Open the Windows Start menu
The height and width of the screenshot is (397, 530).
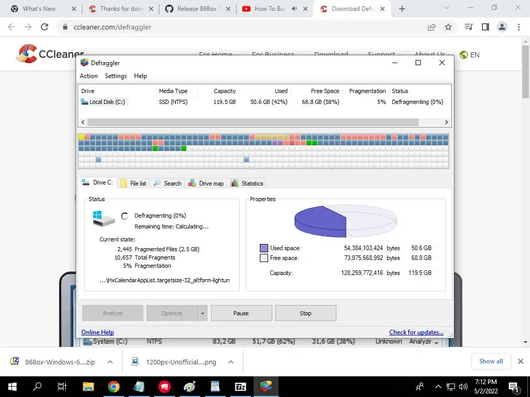(x=12, y=387)
